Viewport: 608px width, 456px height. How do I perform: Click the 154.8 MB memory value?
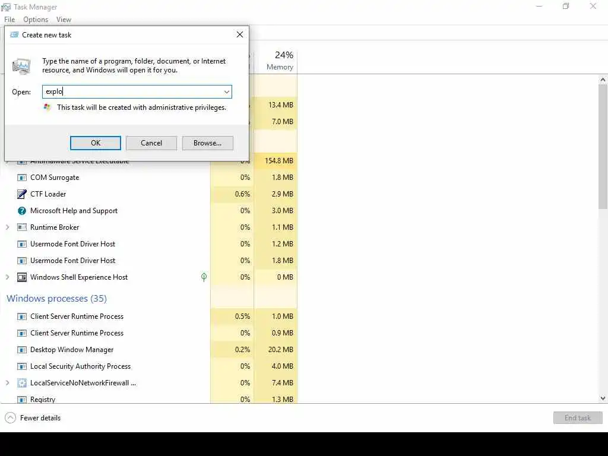click(x=279, y=160)
